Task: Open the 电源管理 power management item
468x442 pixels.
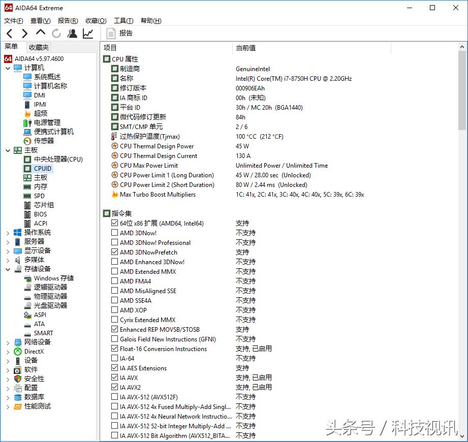Action: pos(47,122)
